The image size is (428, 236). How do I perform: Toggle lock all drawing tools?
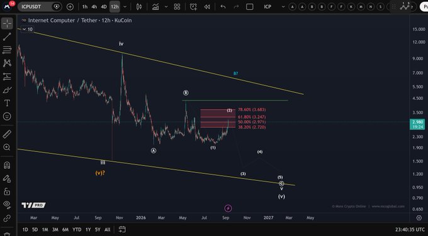7,192
